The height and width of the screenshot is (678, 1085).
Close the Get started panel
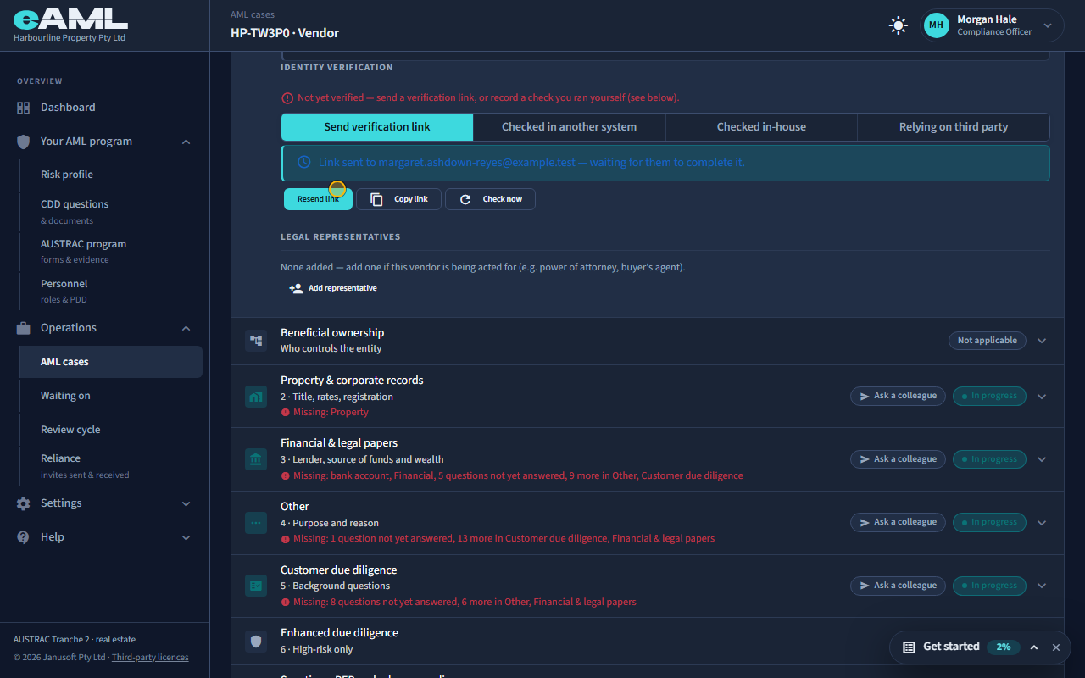[x=1056, y=647]
